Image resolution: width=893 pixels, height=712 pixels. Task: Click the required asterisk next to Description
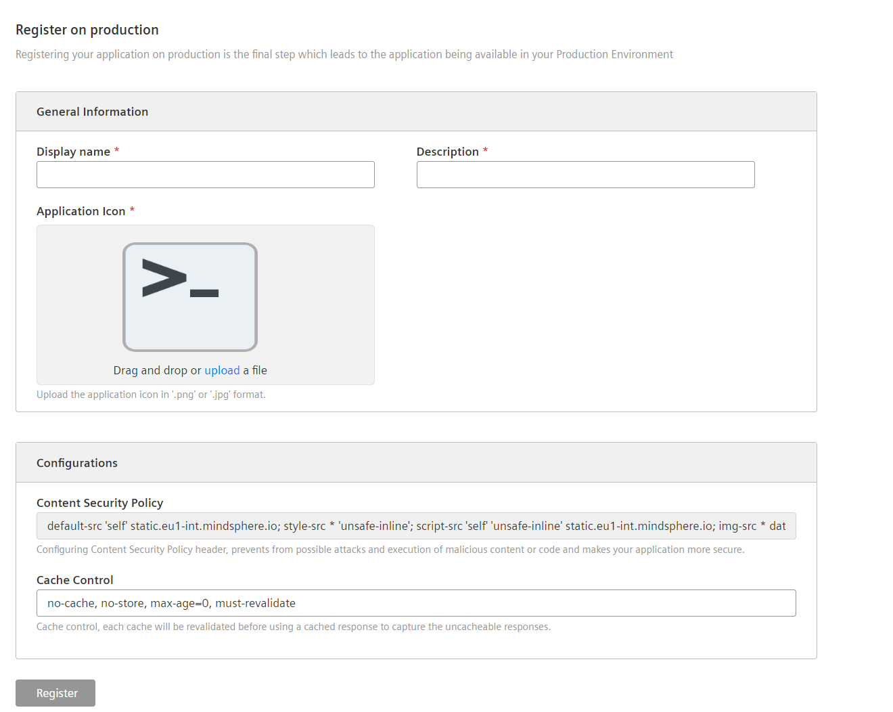(485, 150)
